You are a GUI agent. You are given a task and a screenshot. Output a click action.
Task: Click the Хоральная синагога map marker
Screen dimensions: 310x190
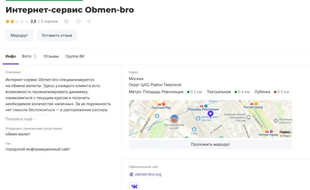(x=276, y=121)
